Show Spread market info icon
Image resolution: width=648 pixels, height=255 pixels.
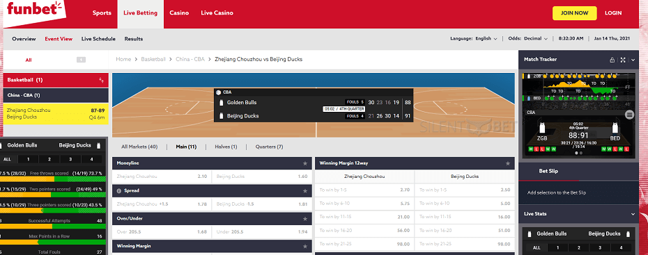119,191
